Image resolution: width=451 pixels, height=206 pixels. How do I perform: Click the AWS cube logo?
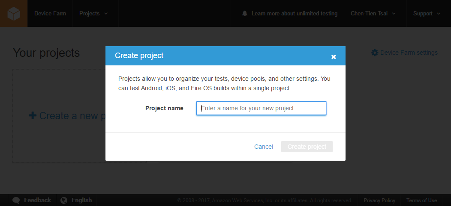[13, 14]
